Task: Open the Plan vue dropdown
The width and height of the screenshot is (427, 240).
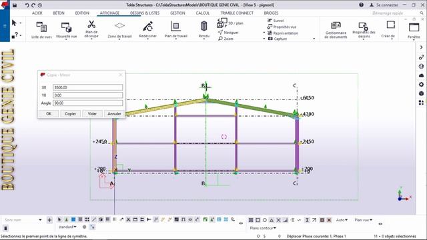Action: pos(363,220)
